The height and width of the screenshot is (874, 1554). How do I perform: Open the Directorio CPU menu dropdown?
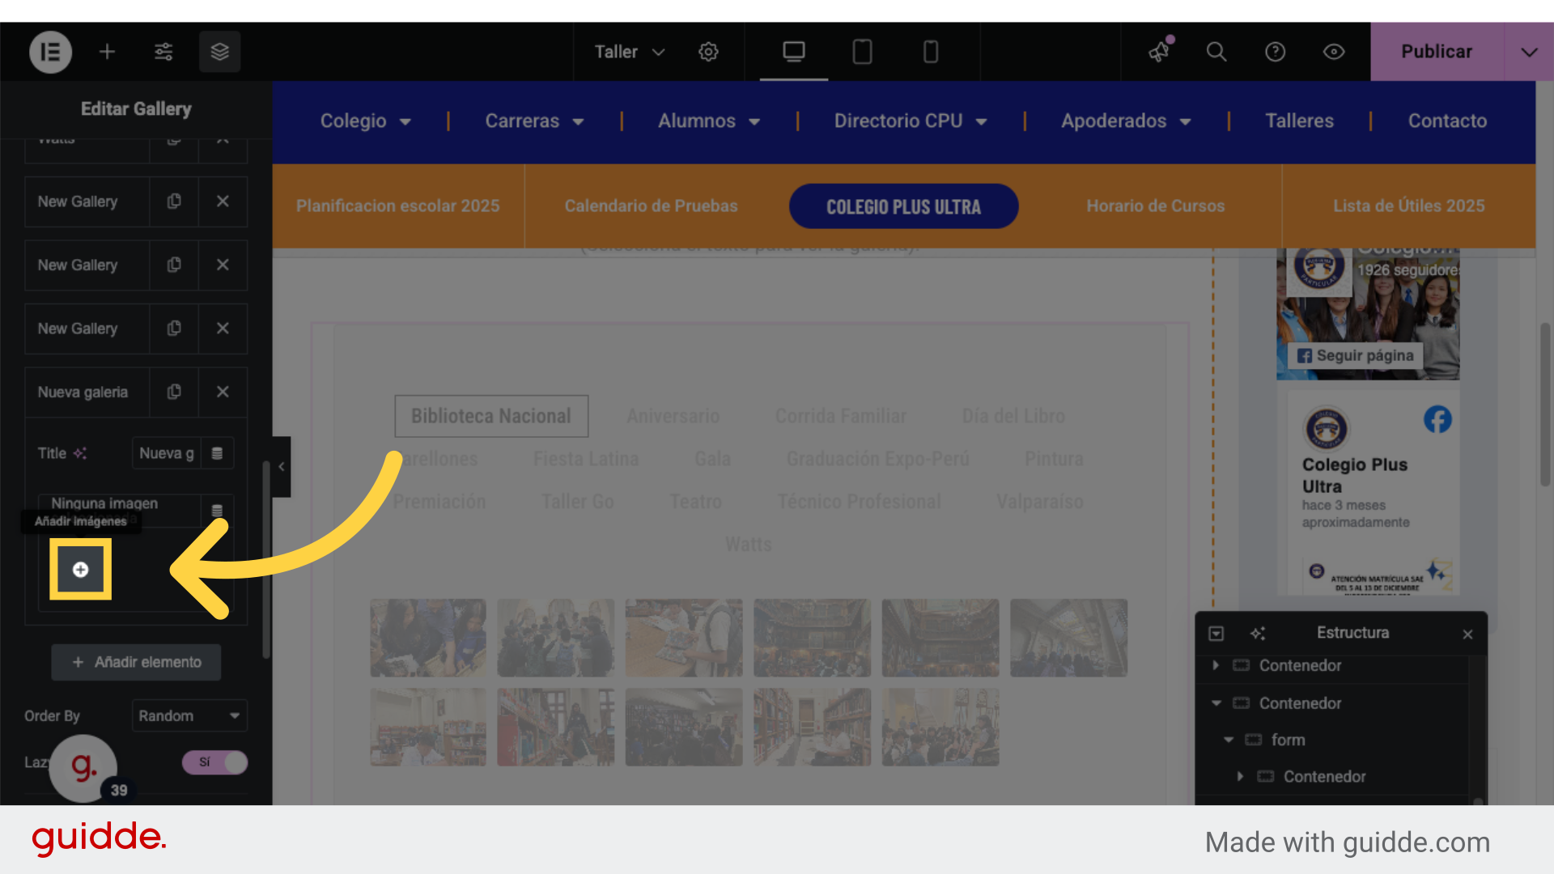(911, 121)
